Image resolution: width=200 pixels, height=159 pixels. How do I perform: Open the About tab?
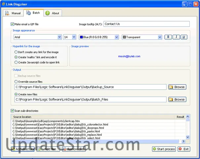(53, 13)
